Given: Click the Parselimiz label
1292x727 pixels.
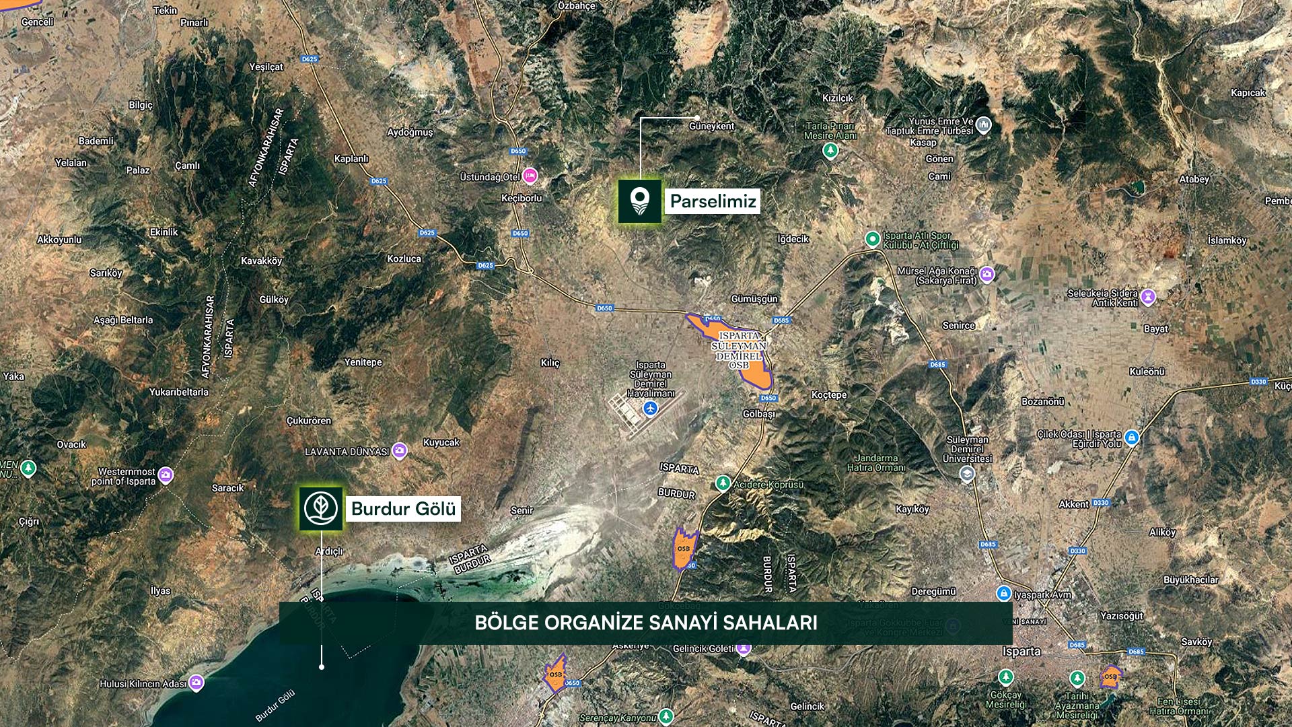Looking at the screenshot, I should 713,201.
